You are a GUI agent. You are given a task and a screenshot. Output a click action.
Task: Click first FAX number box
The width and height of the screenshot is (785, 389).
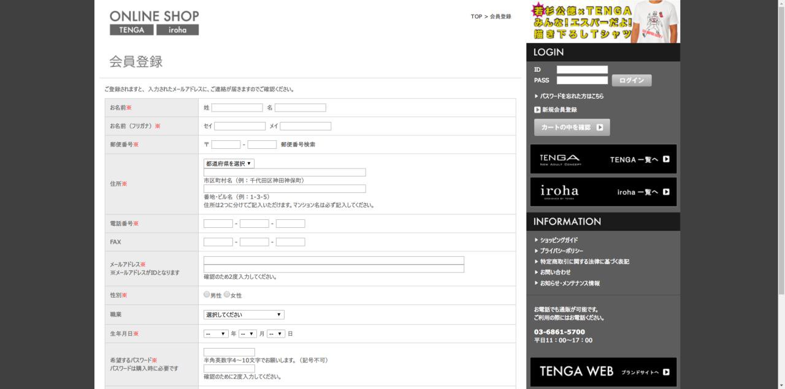coord(218,242)
